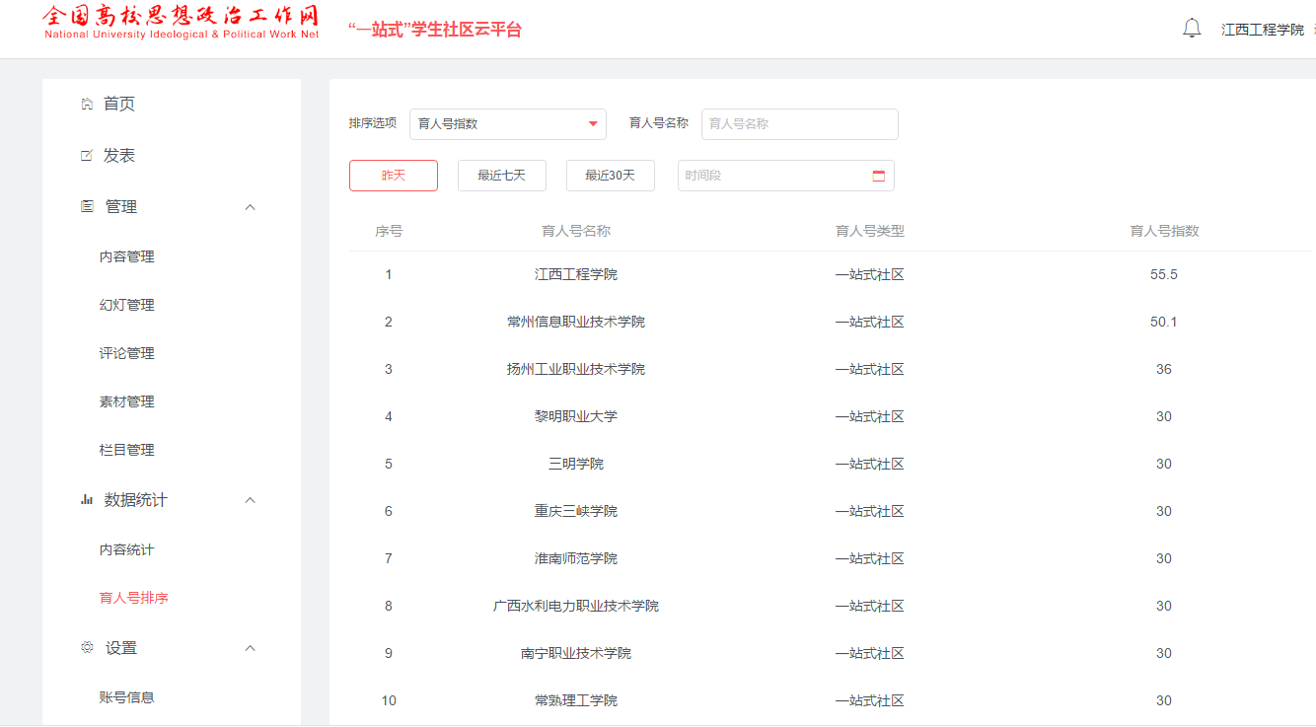Viewport: 1316px width, 727px height.
Task: Open 内容统计 in the sidebar
Action: pyautogui.click(x=127, y=549)
